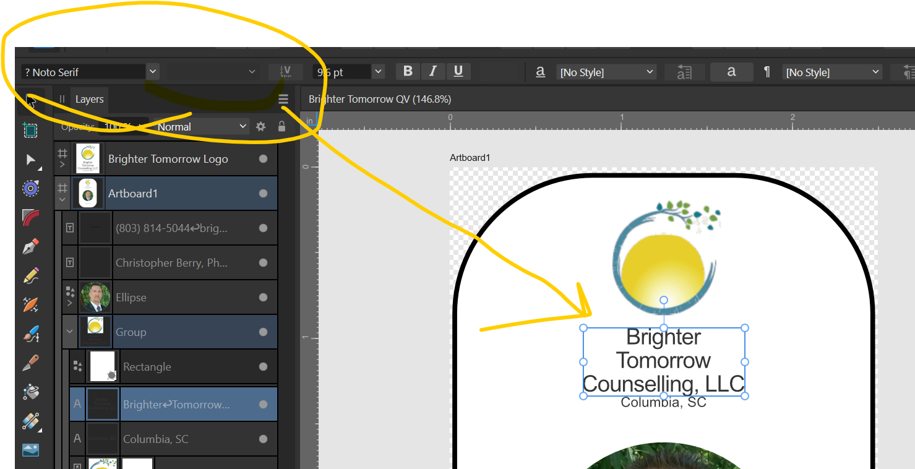The image size is (915, 469).
Task: Hide the (803) 814-5044 text layer
Action: [263, 228]
